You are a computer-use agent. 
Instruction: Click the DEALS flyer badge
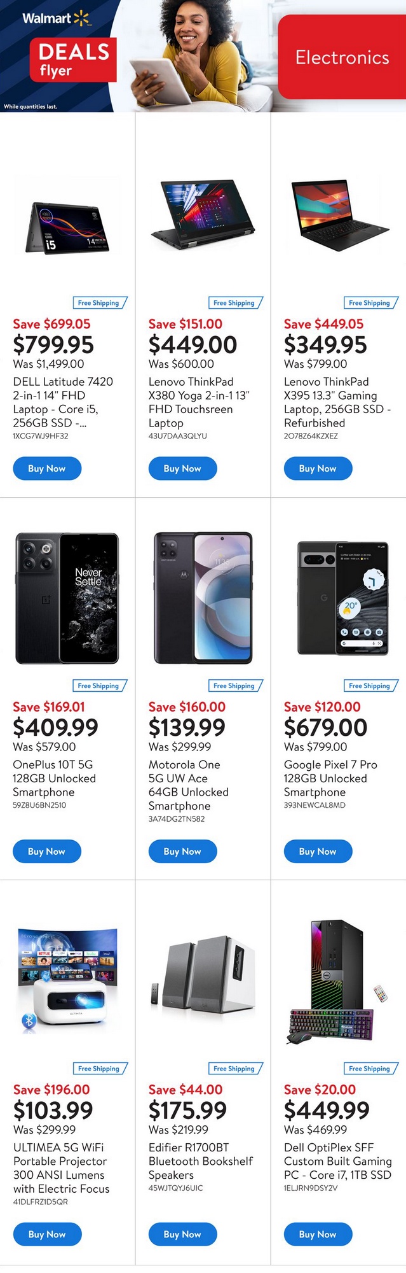coord(73,59)
